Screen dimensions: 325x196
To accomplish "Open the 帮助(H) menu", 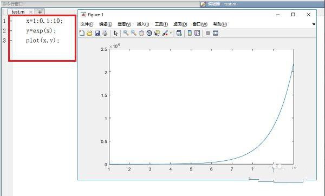I will tap(220, 24).
